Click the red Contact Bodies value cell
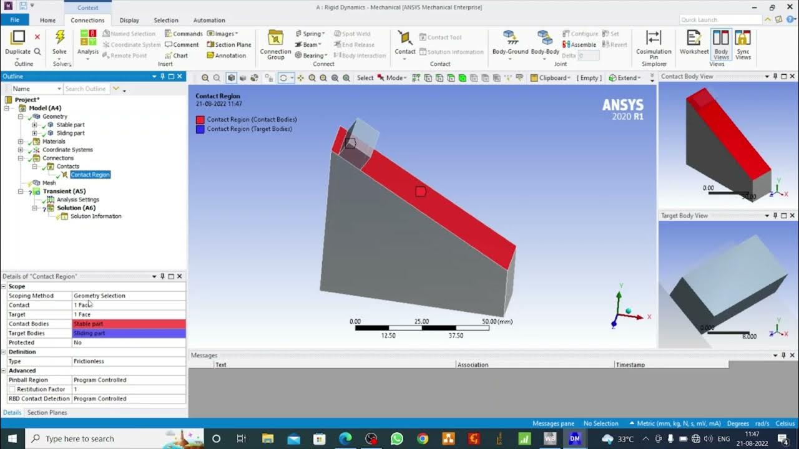The height and width of the screenshot is (449, 799). coord(129,324)
